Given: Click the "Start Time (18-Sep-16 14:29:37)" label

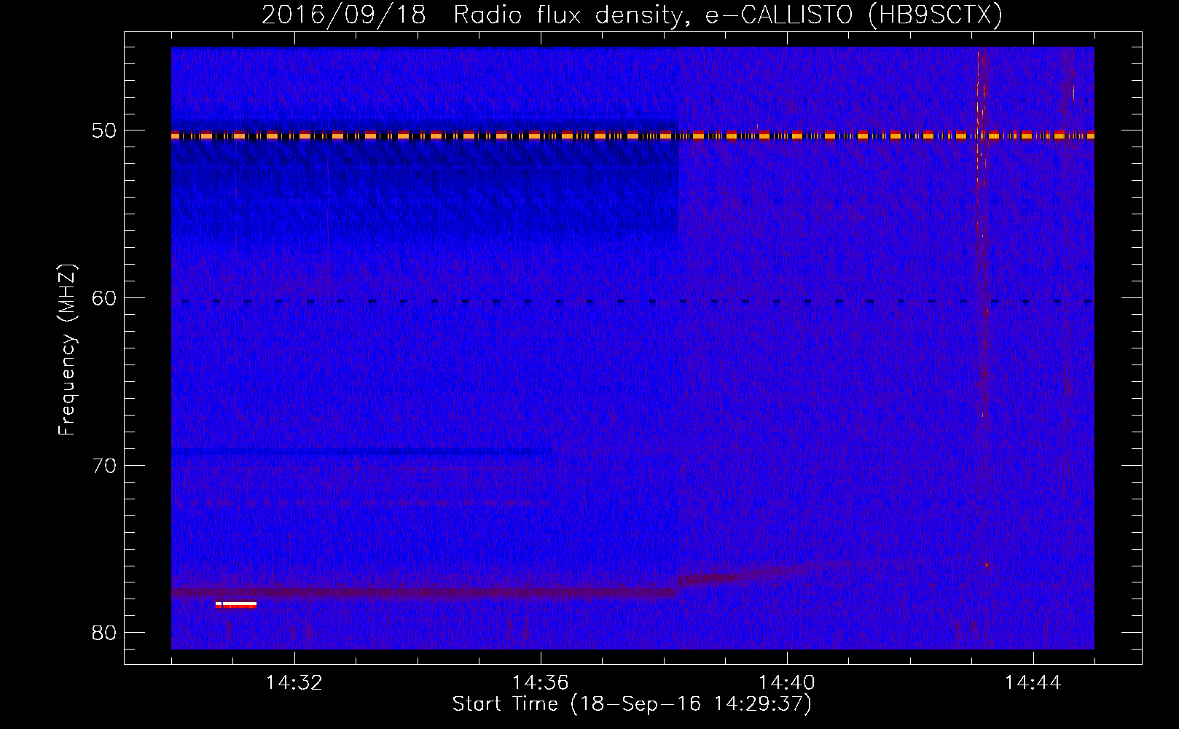Looking at the screenshot, I should coord(632,704).
